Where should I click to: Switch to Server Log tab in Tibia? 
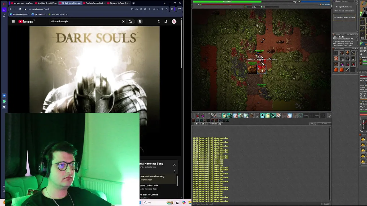click(x=216, y=124)
